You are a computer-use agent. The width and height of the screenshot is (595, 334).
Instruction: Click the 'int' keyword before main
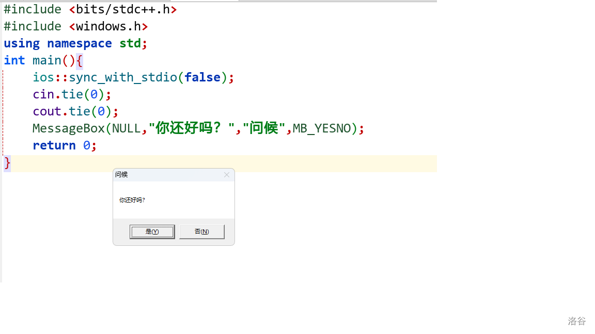tap(14, 60)
